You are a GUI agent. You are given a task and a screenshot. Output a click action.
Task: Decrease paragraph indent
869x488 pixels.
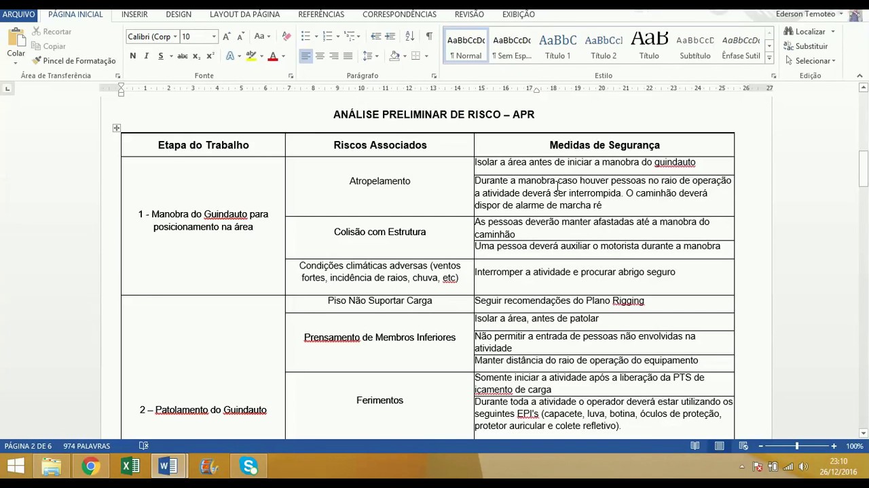375,37
